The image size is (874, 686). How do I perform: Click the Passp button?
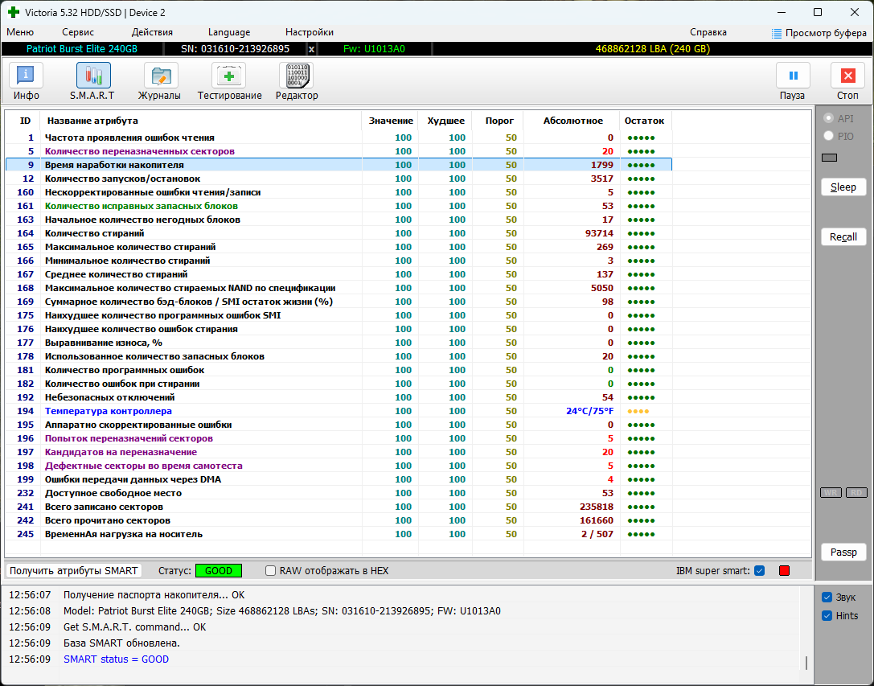click(843, 552)
